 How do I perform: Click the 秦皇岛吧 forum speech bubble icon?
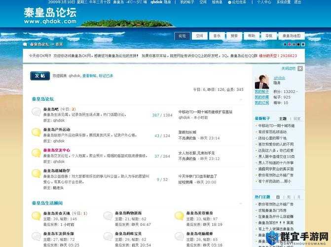[x=36, y=112]
